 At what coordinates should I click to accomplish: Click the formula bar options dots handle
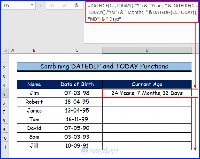(x=41, y=5)
